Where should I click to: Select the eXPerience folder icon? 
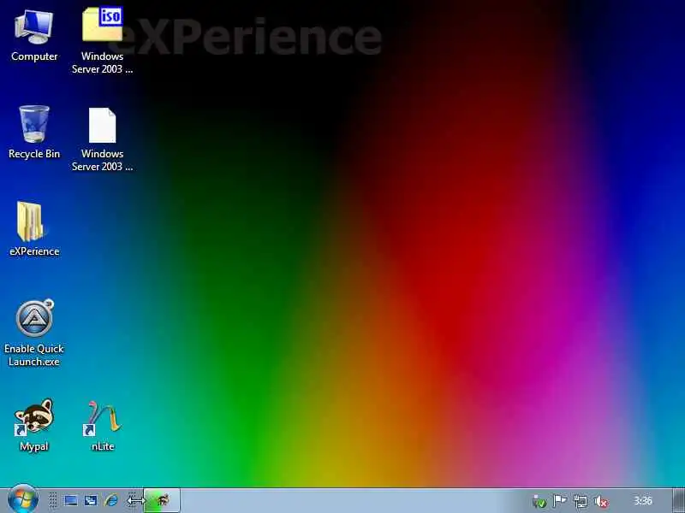pos(31,221)
